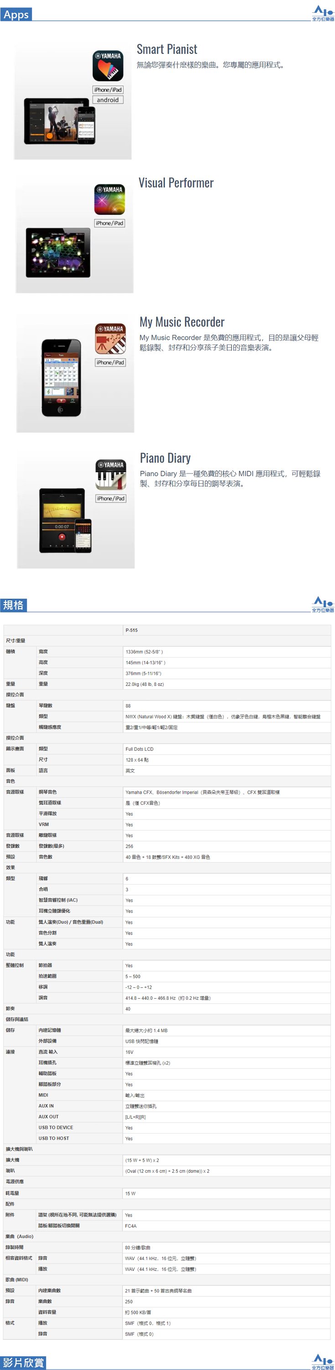Click the Piano Diary app icon
The height and width of the screenshot is (1370, 335).
click(x=111, y=475)
